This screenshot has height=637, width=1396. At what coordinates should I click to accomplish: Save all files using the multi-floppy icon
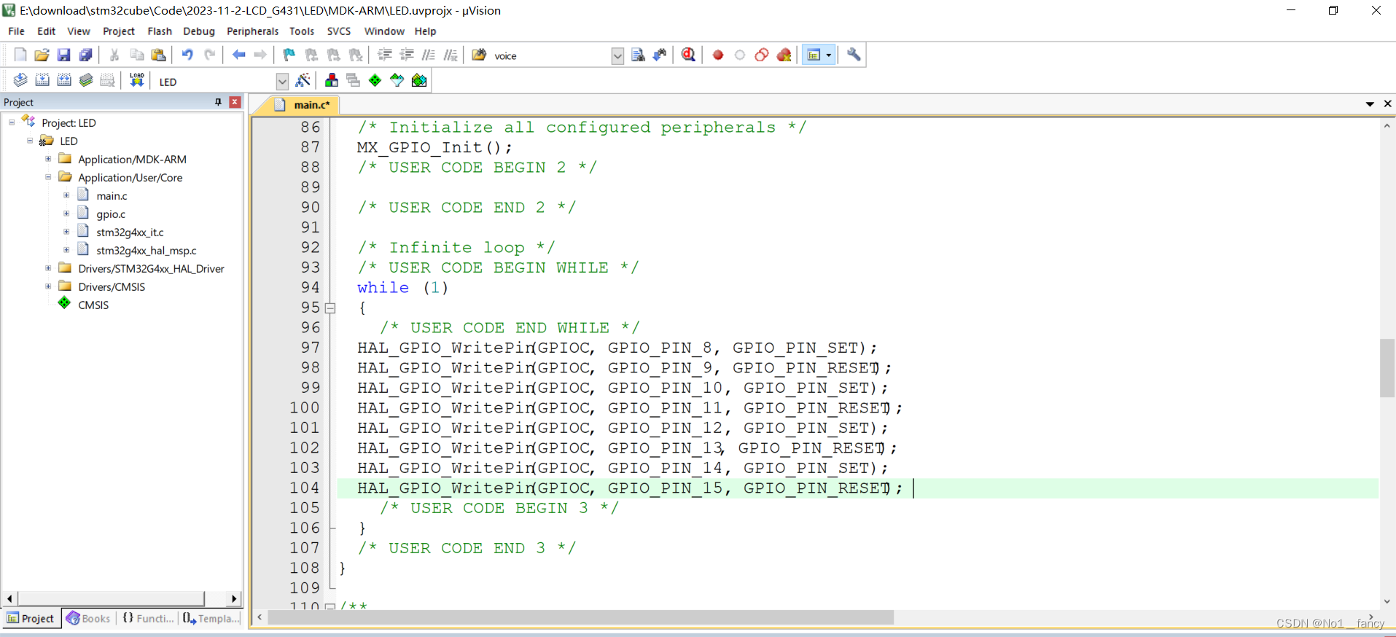pos(85,55)
